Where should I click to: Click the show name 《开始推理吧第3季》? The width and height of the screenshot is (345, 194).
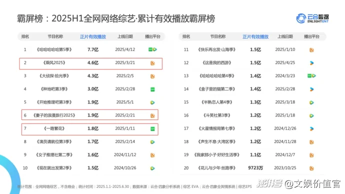click(x=54, y=102)
